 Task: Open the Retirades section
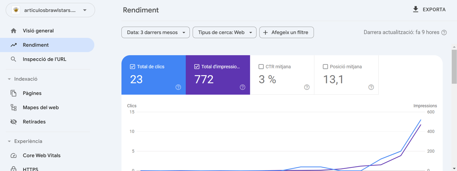pos(34,122)
